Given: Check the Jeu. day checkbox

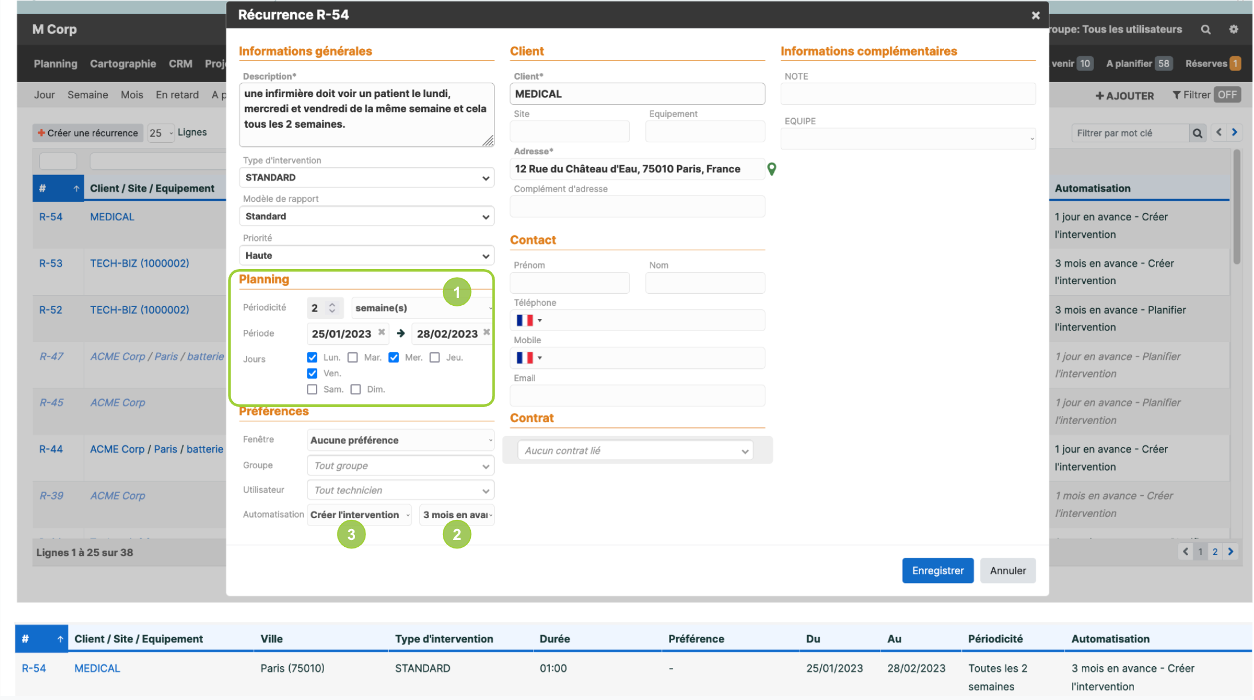Looking at the screenshot, I should (435, 357).
